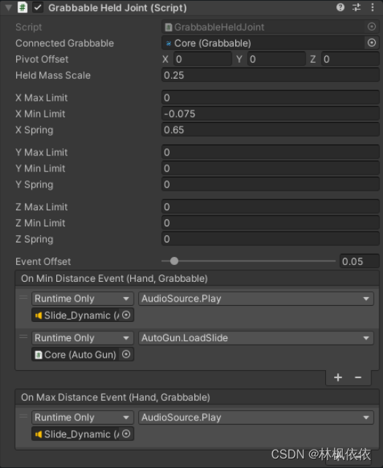Click the drag handle of AutoGun.LoadSlide entry

[23, 337]
